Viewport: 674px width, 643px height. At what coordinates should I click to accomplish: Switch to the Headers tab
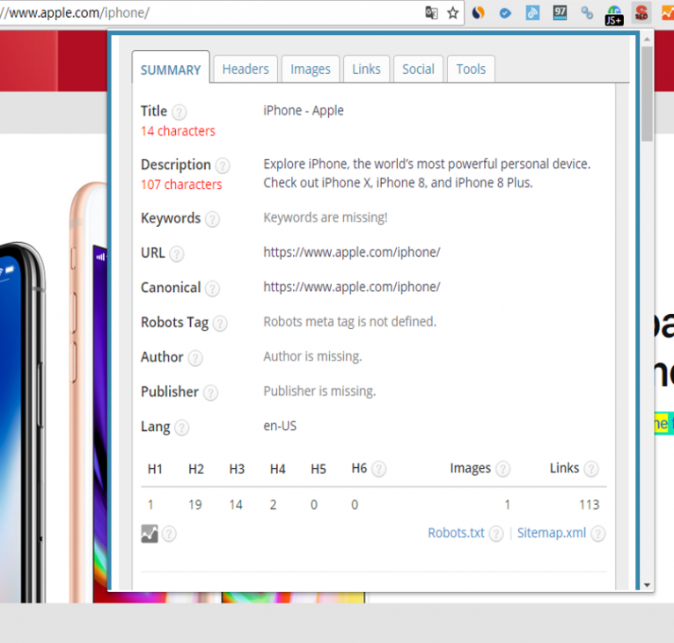click(x=245, y=69)
